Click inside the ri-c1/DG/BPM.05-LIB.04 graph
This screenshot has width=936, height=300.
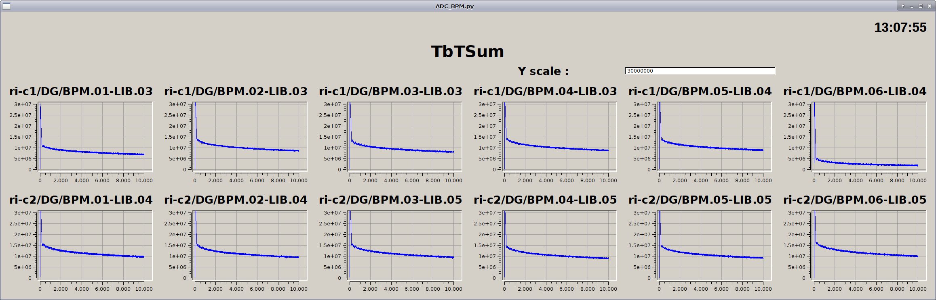point(715,136)
